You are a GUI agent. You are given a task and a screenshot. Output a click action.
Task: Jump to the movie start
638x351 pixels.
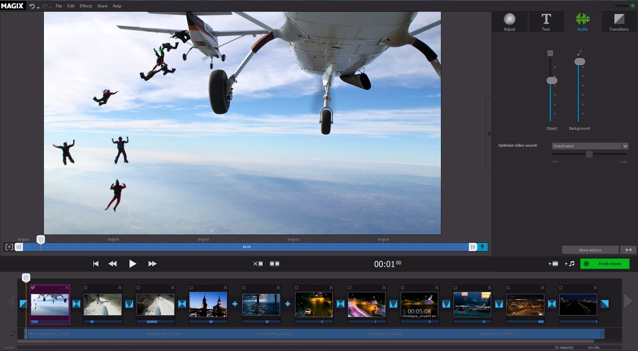coord(96,263)
